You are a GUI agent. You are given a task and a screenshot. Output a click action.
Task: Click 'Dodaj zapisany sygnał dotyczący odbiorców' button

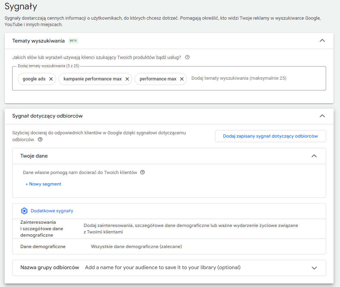coord(270,136)
